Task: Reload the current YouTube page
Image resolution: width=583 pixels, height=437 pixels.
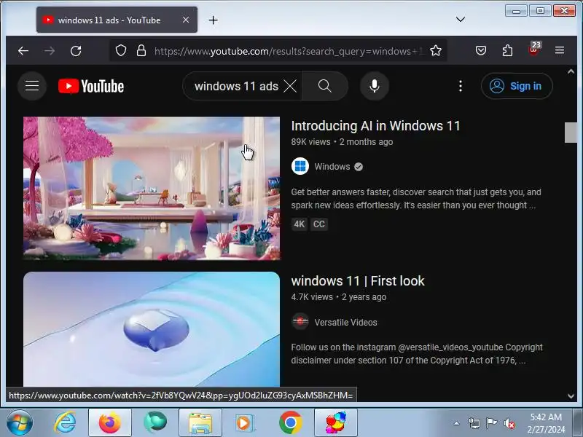Action: (x=76, y=50)
